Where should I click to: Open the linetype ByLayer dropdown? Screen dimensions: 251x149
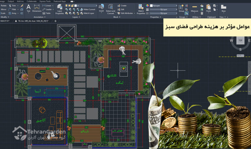pyautogui.click(x=176, y=13)
